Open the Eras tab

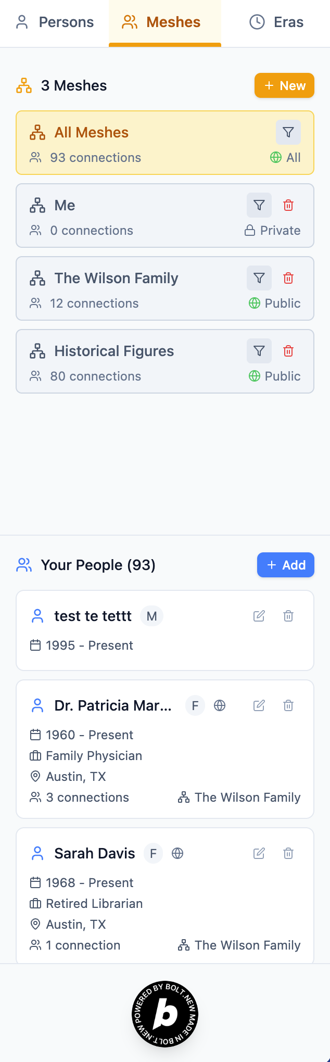[276, 22]
